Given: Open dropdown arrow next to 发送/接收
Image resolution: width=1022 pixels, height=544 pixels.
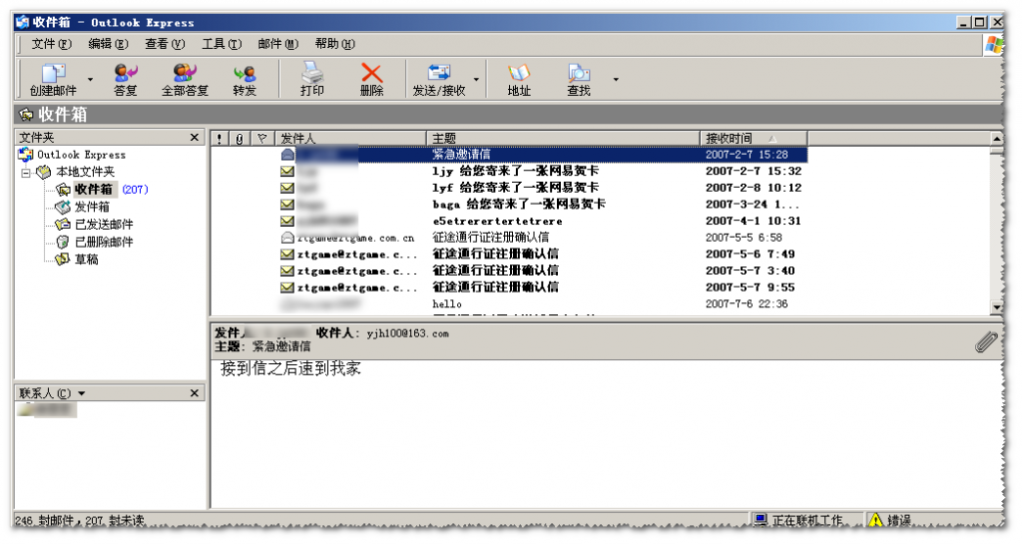Looking at the screenshot, I should (x=476, y=79).
